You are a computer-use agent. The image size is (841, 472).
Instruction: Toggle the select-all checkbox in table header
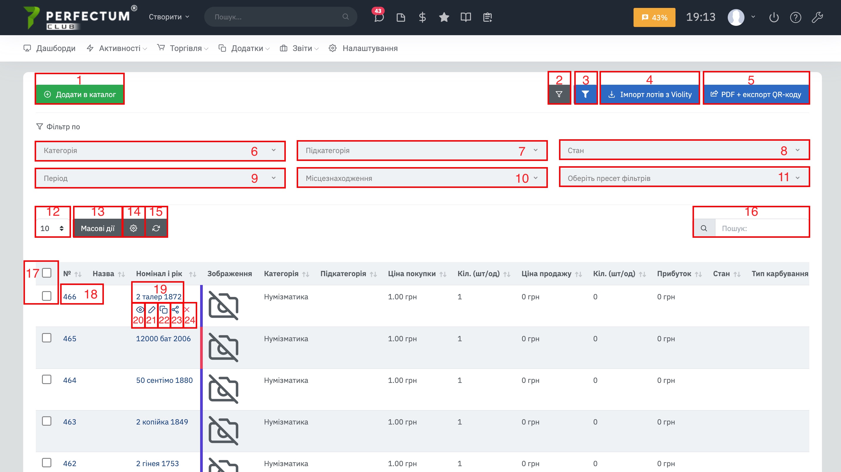click(47, 273)
